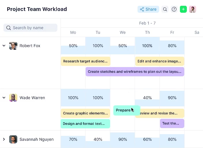Image resolution: width=203 pixels, height=148 pixels.
Task: Click Wade Warren's profile photo
Action: (13, 98)
